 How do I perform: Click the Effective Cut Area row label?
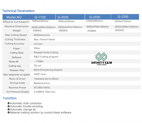[16, 22]
